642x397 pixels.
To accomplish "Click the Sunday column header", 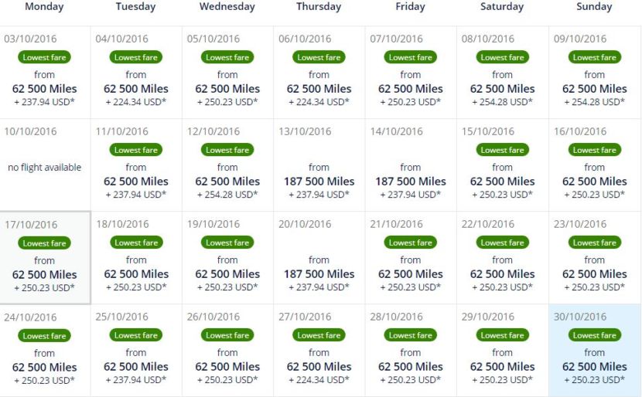I will coord(594,6).
